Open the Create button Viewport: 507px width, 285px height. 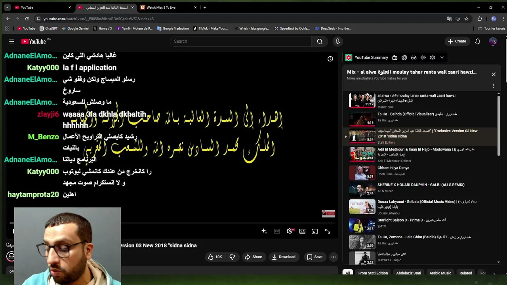click(457, 41)
